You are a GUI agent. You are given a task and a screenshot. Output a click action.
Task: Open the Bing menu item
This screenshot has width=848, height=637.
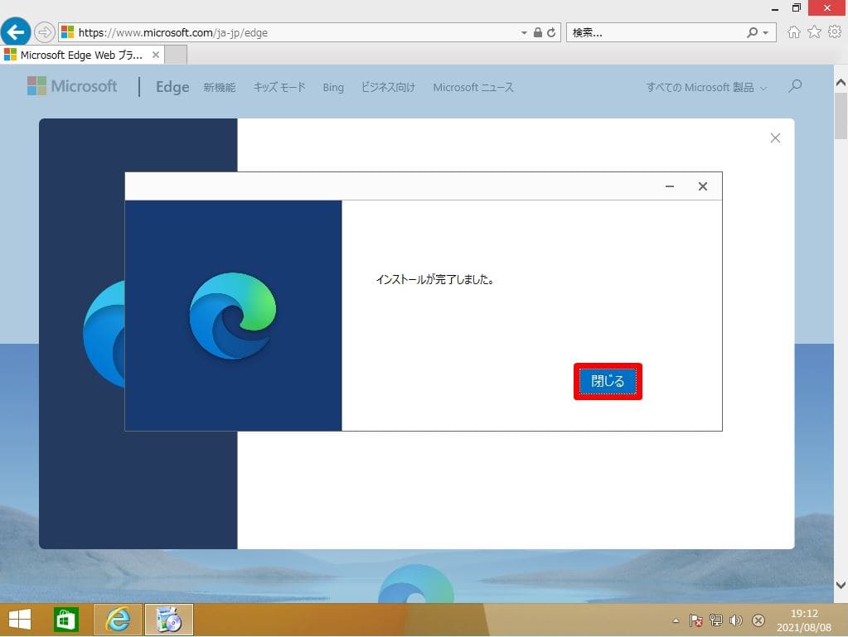pos(333,88)
